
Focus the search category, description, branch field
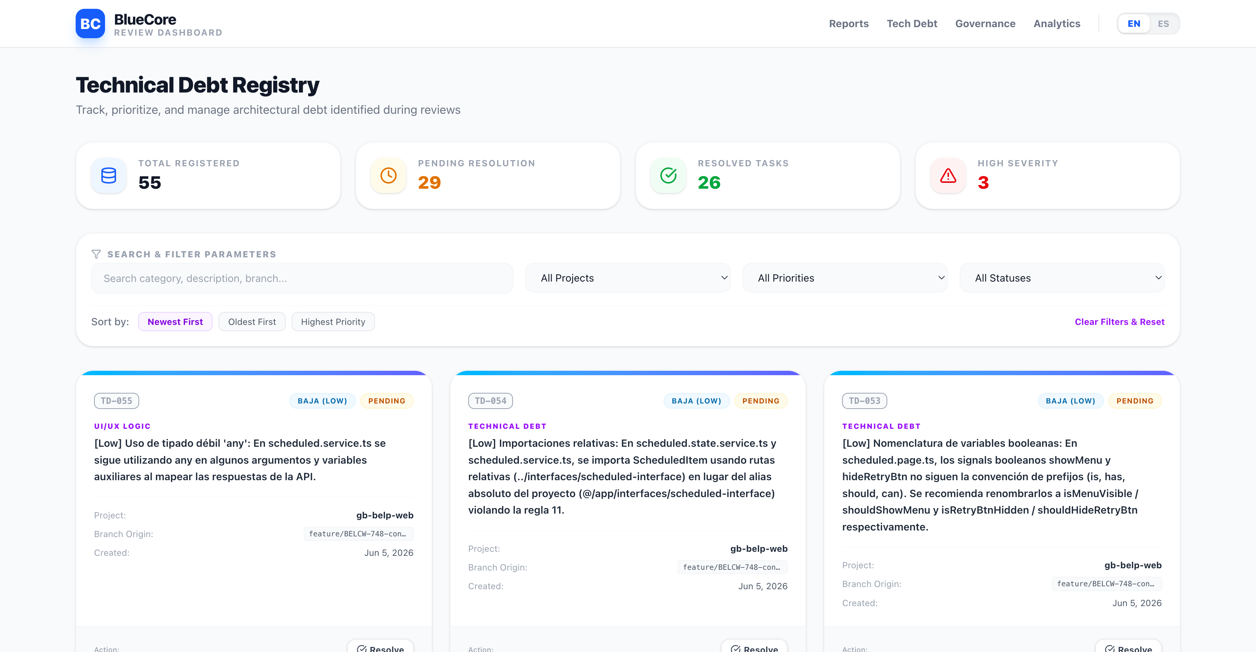tap(302, 278)
